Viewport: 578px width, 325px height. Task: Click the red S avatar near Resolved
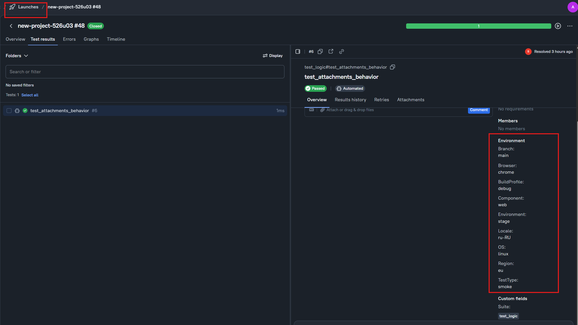[528, 52]
